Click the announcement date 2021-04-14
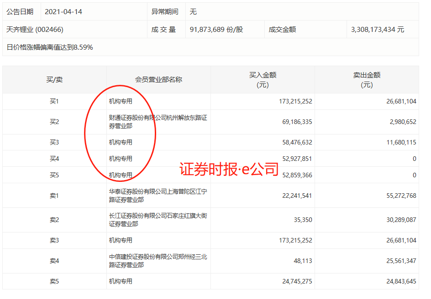Viewport: 431px width, 299px height. coord(63,12)
